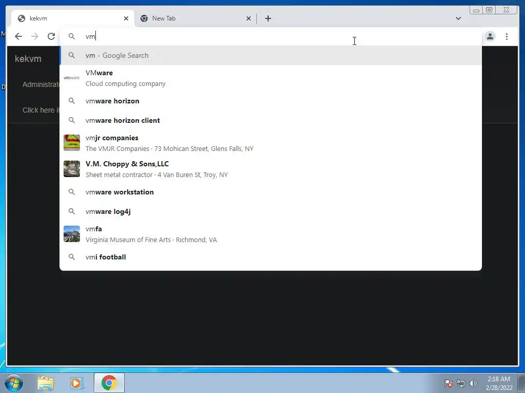Select 'vmware log4j' suggestion
Screen dimensions: 525x393
point(271,211)
